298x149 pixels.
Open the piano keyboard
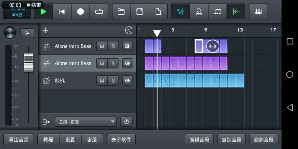[258, 12]
